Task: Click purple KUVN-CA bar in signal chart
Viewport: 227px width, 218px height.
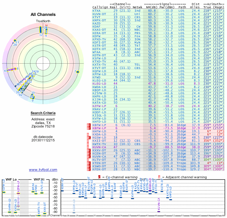Action: click(159, 211)
